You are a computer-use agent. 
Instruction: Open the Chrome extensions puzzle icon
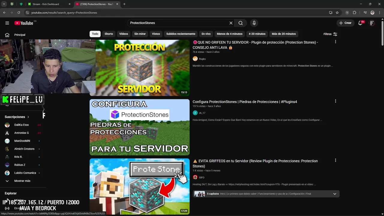354,13
